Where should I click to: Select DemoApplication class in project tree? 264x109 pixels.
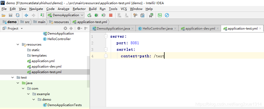tap(59, 34)
